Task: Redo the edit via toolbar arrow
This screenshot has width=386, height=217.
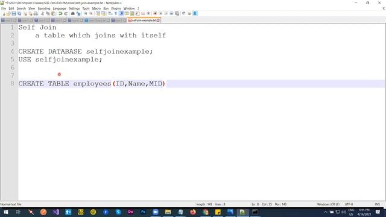Action: click(x=66, y=13)
